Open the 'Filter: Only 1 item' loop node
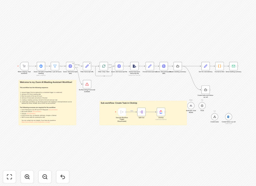The height and width of the screenshot is (186, 256). [x=104, y=66]
